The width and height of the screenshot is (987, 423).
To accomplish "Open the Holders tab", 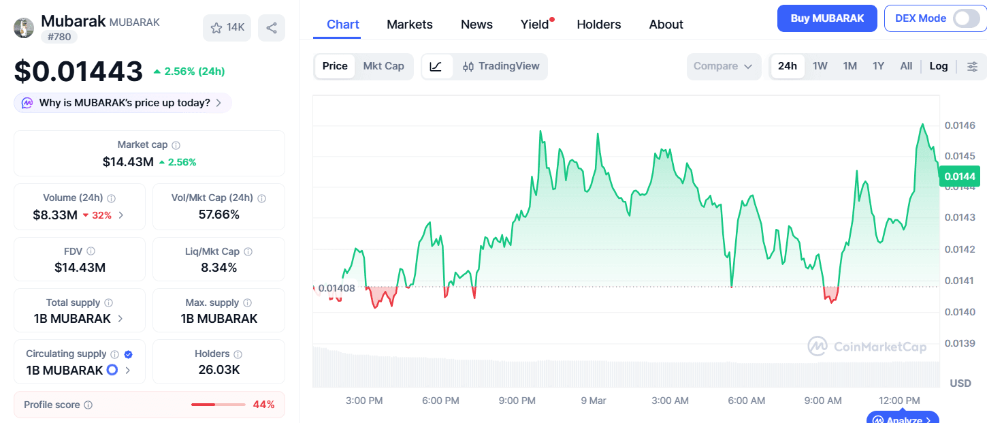I will click(598, 24).
